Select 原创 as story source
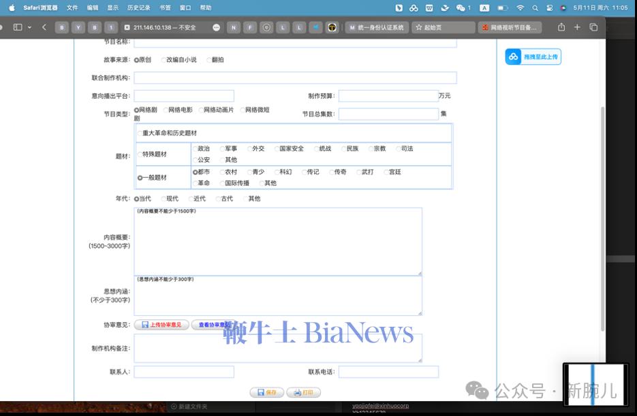Screen dimensions: 637x416 coord(136,60)
